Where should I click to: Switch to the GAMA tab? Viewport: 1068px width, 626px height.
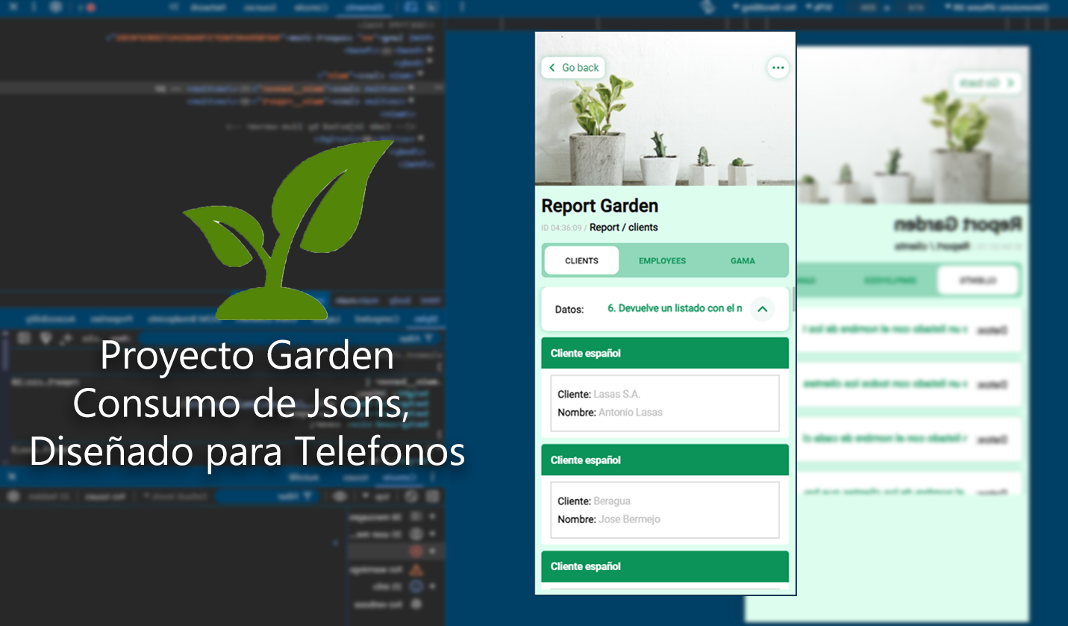743,261
